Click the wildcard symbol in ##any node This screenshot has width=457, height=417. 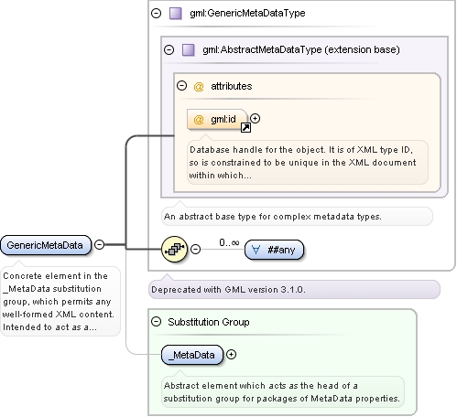point(256,250)
